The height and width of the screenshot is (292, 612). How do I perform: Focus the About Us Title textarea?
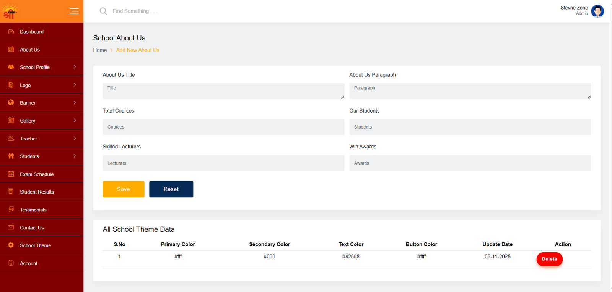tap(223, 91)
